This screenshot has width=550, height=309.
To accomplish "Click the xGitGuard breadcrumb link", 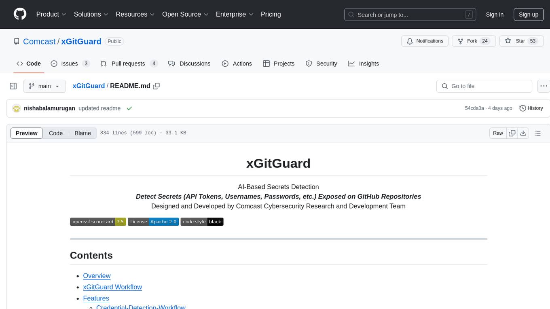I will click(89, 86).
